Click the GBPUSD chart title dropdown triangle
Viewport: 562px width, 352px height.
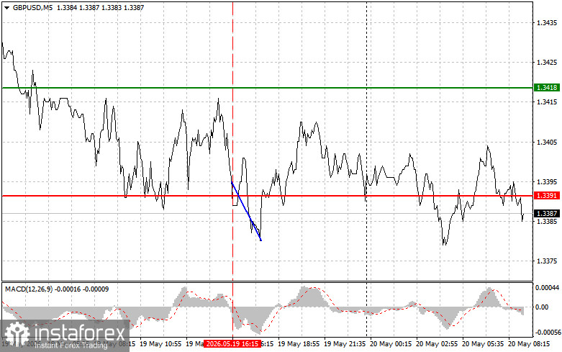(6, 7)
